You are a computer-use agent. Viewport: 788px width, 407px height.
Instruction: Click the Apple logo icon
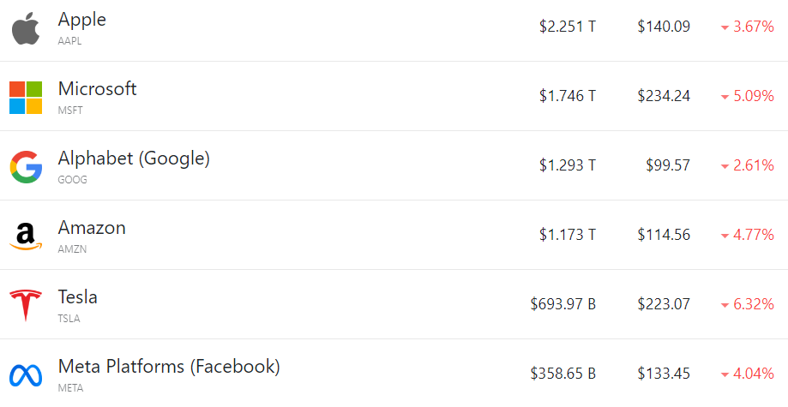(26, 27)
